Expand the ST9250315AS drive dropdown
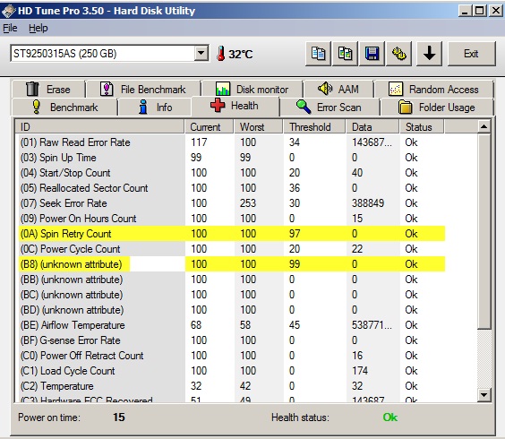This screenshot has height=439, width=505. point(201,53)
